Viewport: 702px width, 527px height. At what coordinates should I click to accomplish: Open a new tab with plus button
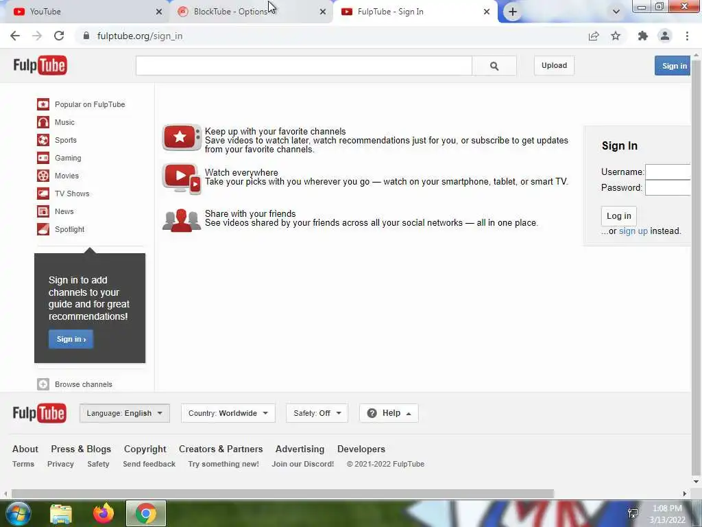513,12
